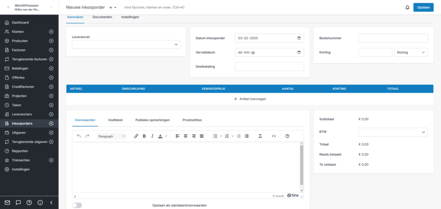Image resolution: width=441 pixels, height=209 pixels.
Task: Select the Voorwaarden tab
Action: (85, 120)
